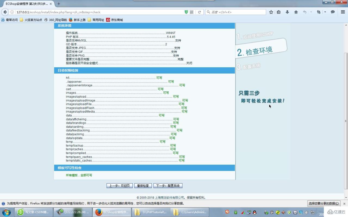The image size is (348, 217).
Task: Click the temp/static_caches directory row
Action: click(x=125, y=161)
